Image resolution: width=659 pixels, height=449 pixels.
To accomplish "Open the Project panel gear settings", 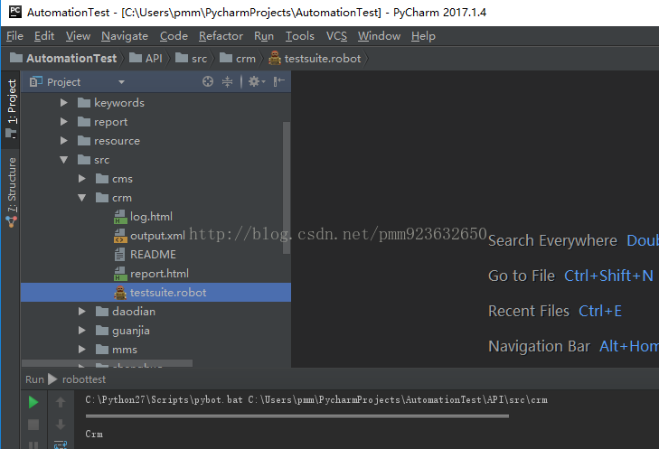I will tap(257, 81).
